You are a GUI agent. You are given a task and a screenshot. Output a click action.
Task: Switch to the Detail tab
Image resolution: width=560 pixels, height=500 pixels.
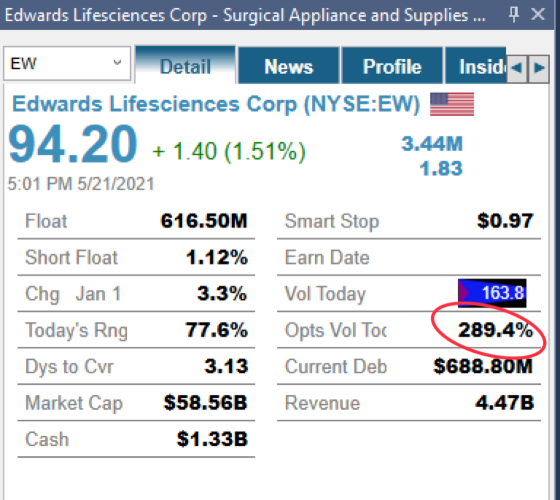tap(185, 65)
